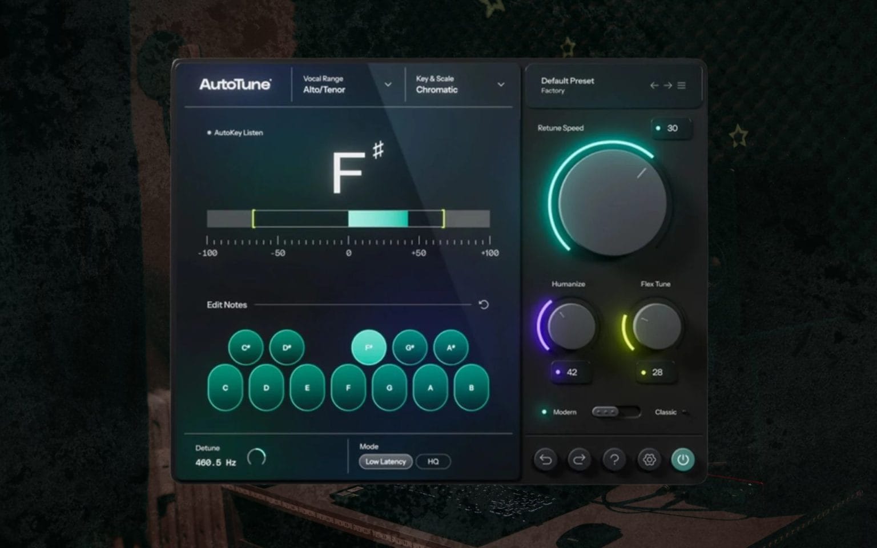The width and height of the screenshot is (877, 548).
Task: Click the Flex Tune value 28
Action: pyautogui.click(x=656, y=372)
